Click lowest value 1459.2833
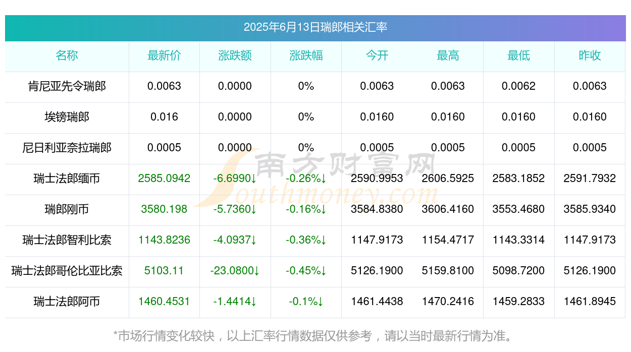The height and width of the screenshot is (352, 631). (519, 302)
